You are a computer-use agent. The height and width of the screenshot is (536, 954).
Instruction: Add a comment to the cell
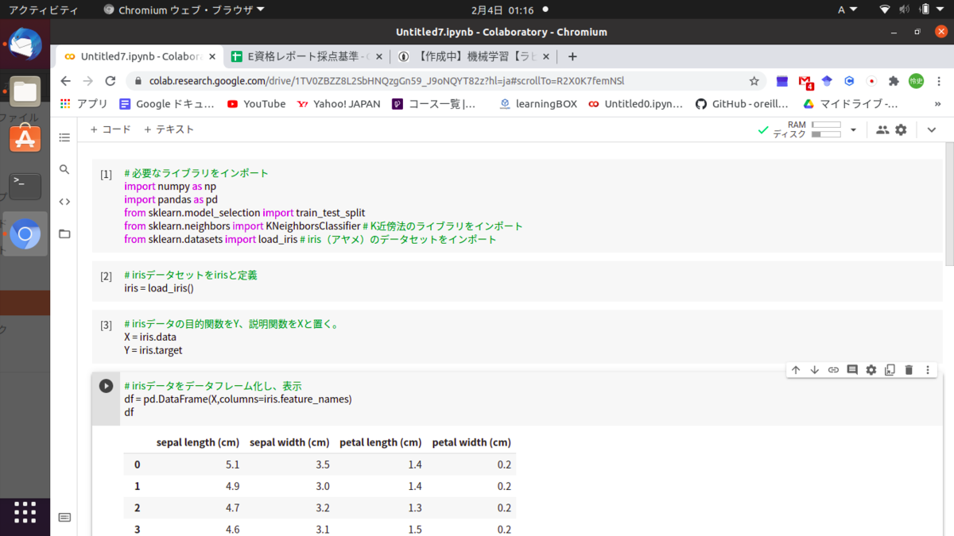coord(852,370)
